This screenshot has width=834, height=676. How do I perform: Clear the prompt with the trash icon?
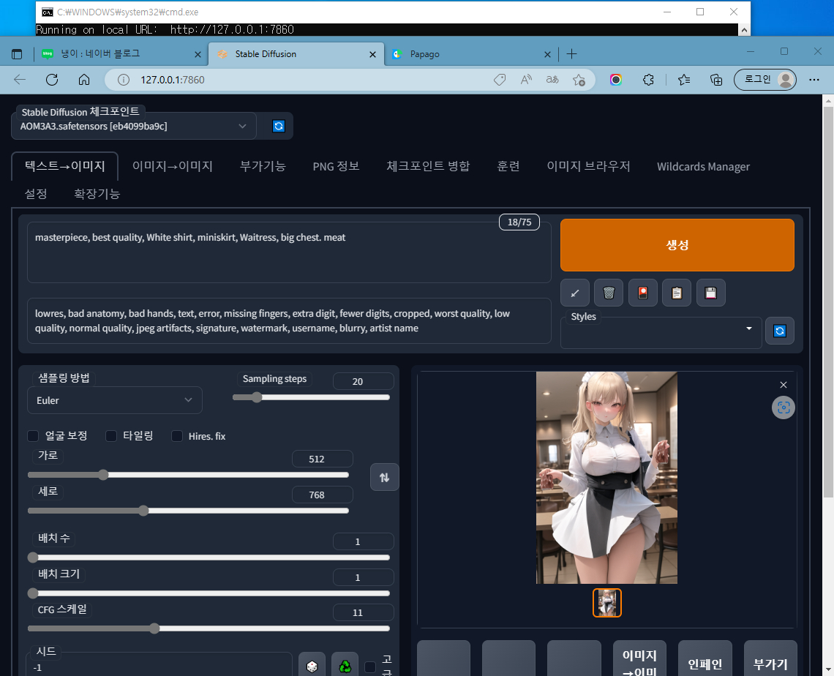coord(609,293)
